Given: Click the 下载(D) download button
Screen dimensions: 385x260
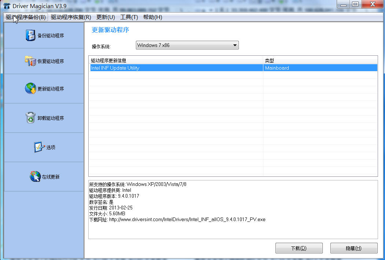Looking at the screenshot, I should click(x=299, y=248).
